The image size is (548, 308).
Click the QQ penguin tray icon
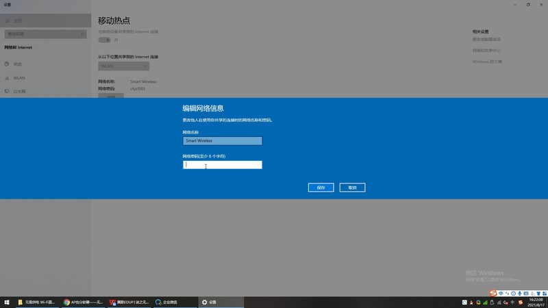click(x=471, y=303)
